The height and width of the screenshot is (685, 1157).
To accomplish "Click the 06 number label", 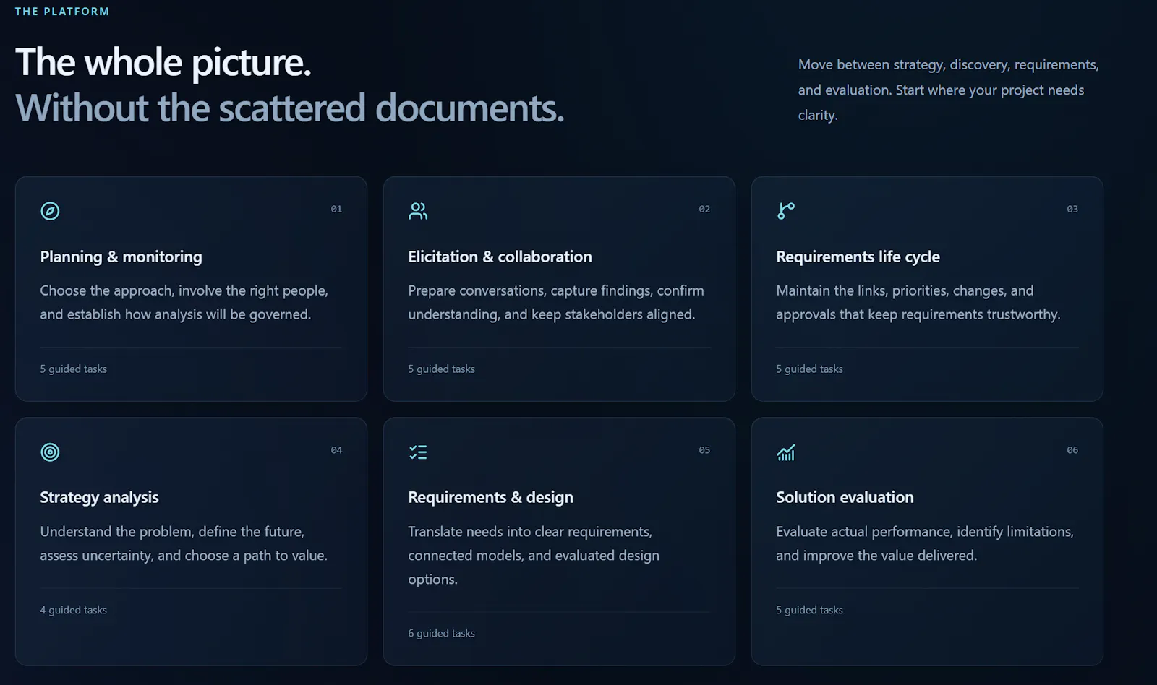I will pos(1072,450).
